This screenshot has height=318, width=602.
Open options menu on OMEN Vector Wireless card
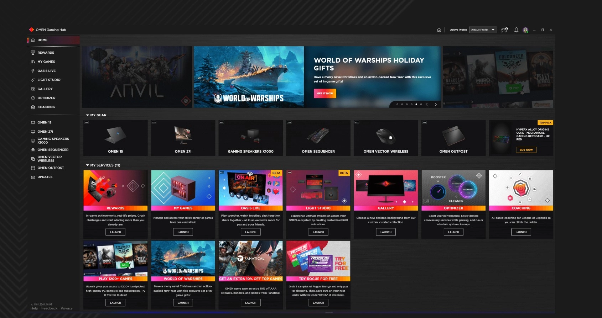357,122
